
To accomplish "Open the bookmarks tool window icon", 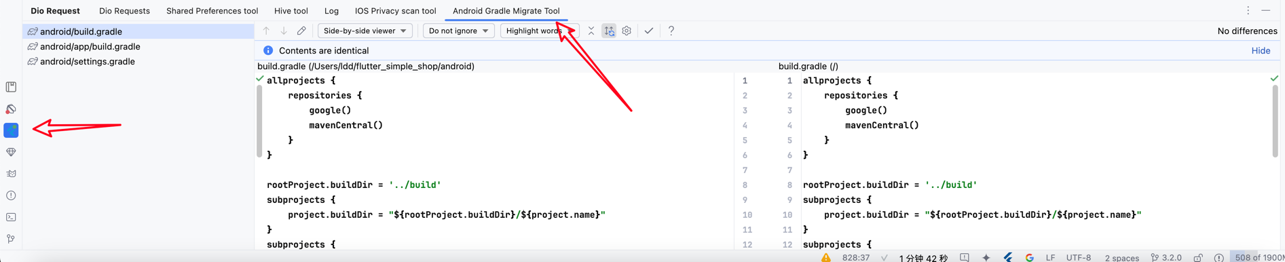I will [11, 87].
